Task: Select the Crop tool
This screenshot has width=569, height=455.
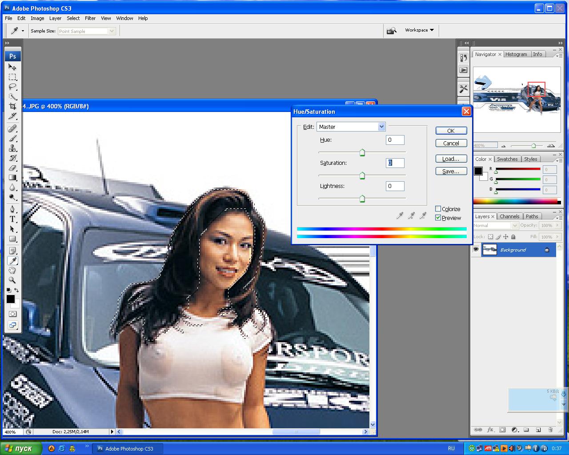Action: tap(12, 106)
